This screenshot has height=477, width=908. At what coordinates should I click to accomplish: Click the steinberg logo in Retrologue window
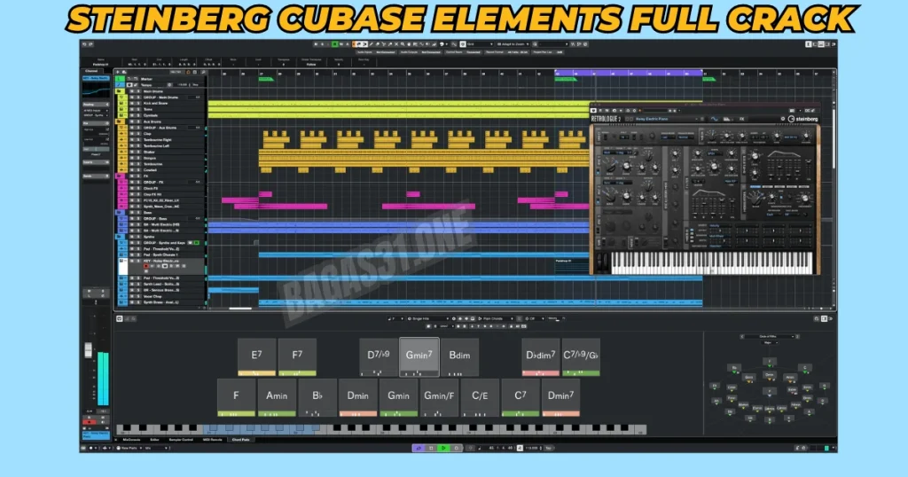coord(803,119)
